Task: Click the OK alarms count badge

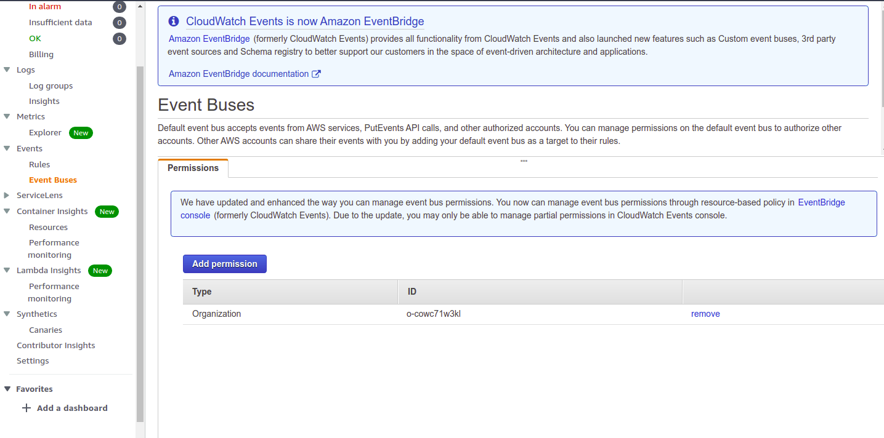Action: click(x=120, y=39)
